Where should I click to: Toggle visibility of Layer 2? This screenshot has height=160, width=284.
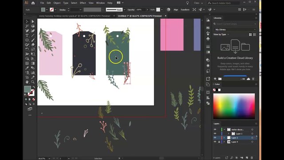pos(215,138)
